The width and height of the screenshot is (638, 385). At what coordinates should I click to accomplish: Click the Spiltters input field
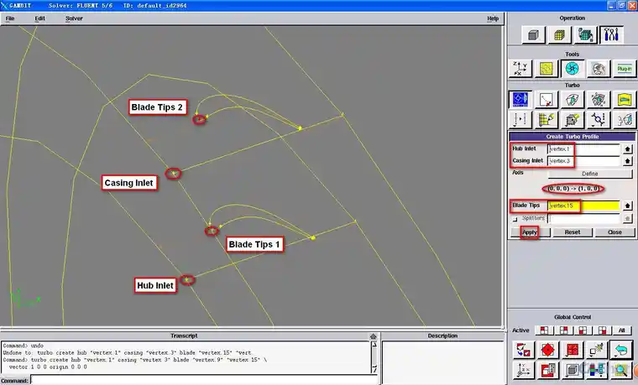pos(583,218)
